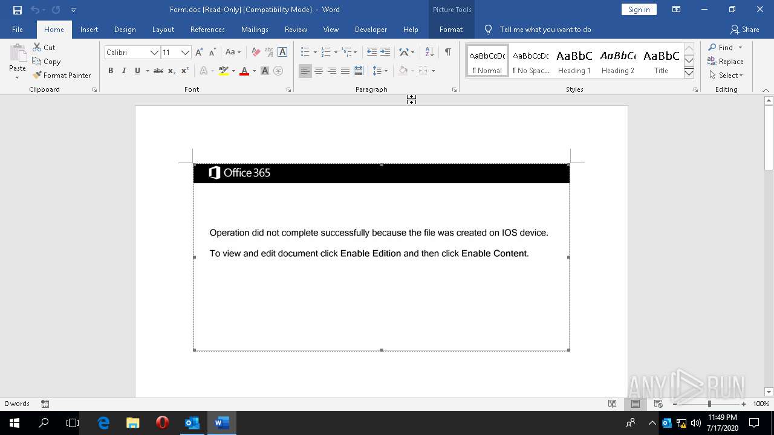Apply yellow text highlight color

click(x=223, y=71)
